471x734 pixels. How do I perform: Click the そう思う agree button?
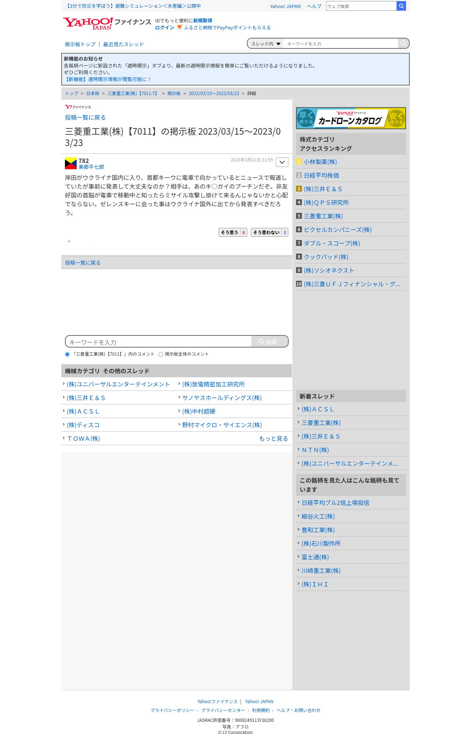coord(233,232)
